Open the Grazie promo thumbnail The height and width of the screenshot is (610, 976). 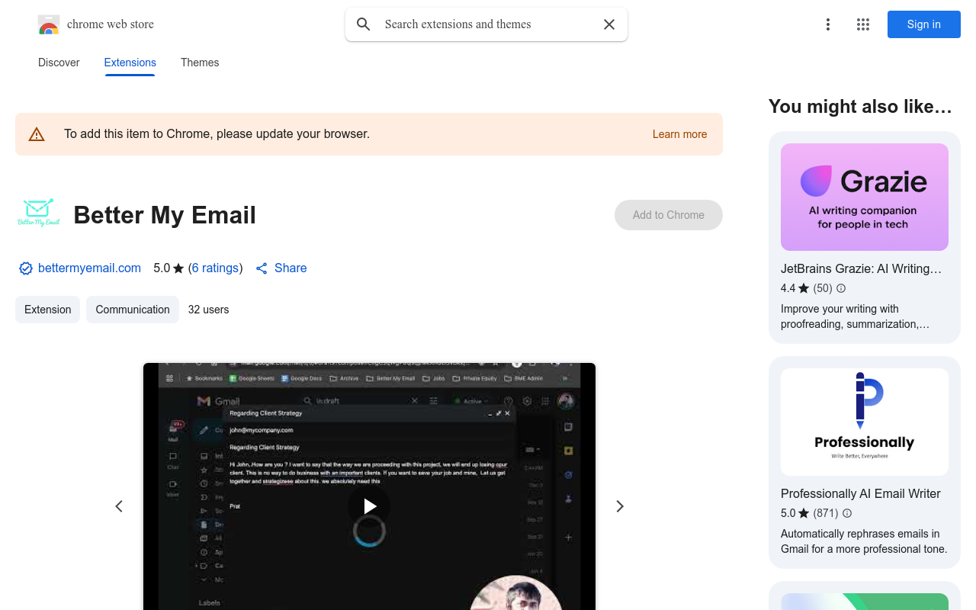point(865,197)
